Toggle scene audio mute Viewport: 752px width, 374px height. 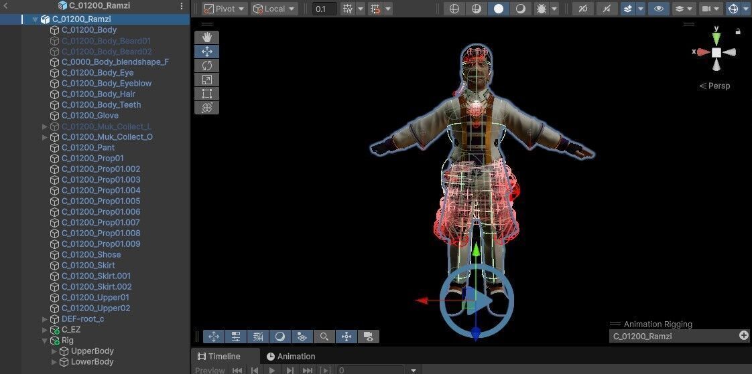(606, 9)
